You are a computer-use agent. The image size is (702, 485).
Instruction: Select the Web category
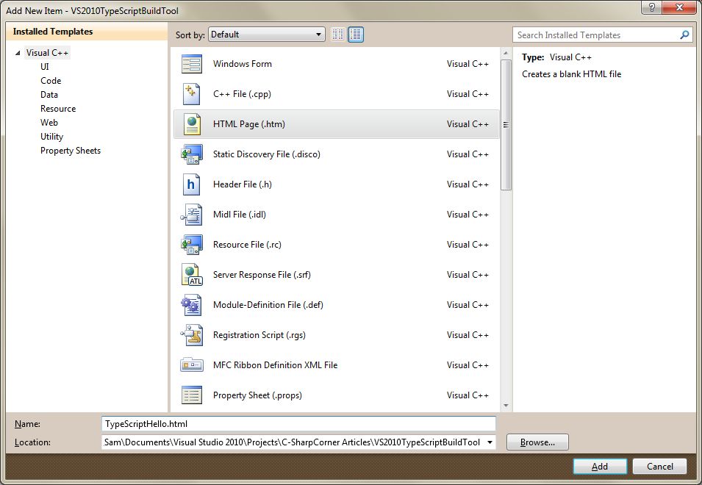49,122
